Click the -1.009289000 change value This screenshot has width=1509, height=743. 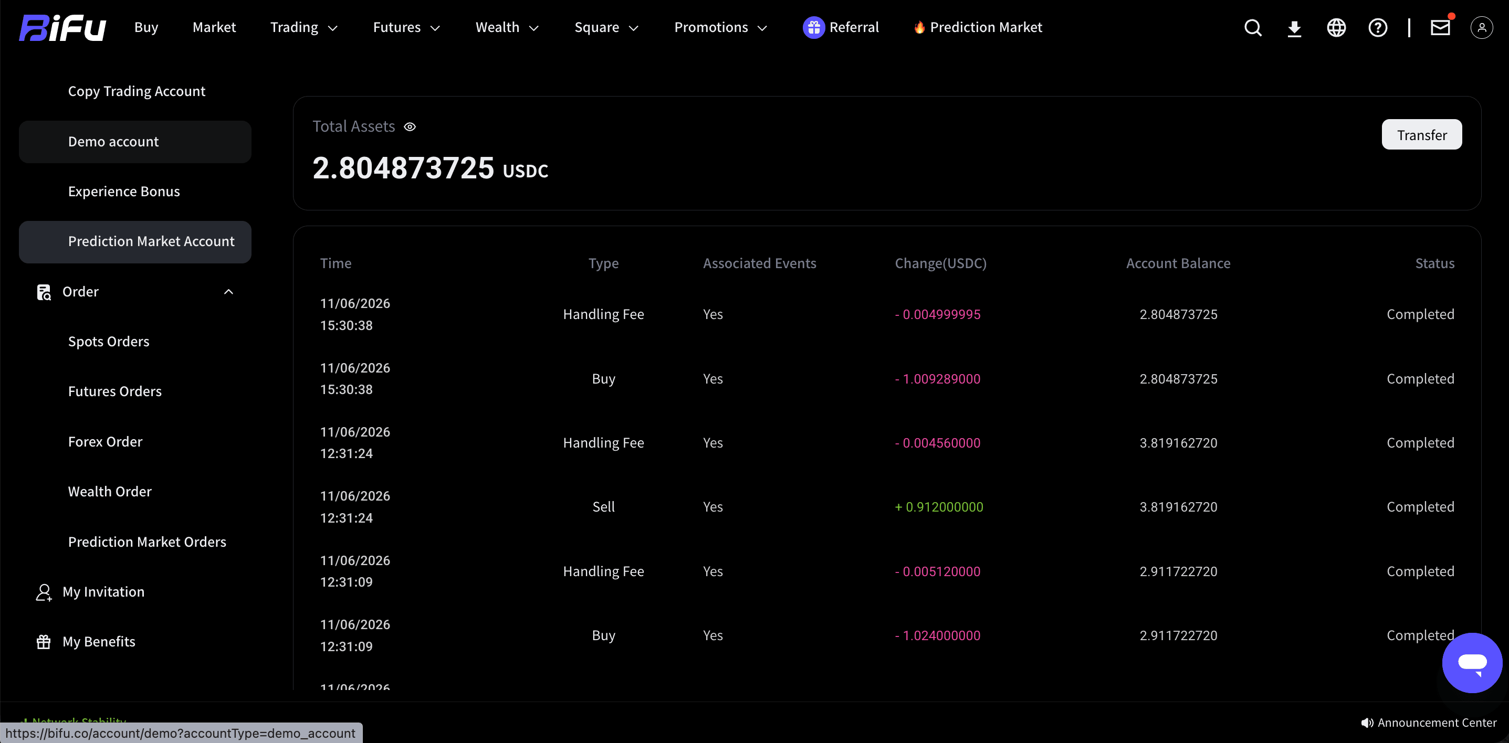(937, 379)
